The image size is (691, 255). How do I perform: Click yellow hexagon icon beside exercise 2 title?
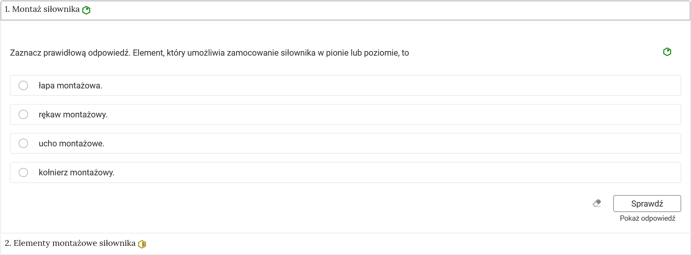pos(142,243)
